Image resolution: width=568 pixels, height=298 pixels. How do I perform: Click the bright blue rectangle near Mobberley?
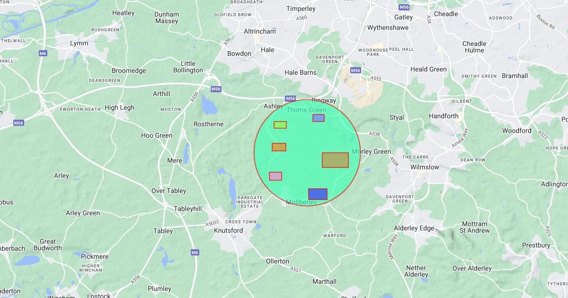coord(318,194)
